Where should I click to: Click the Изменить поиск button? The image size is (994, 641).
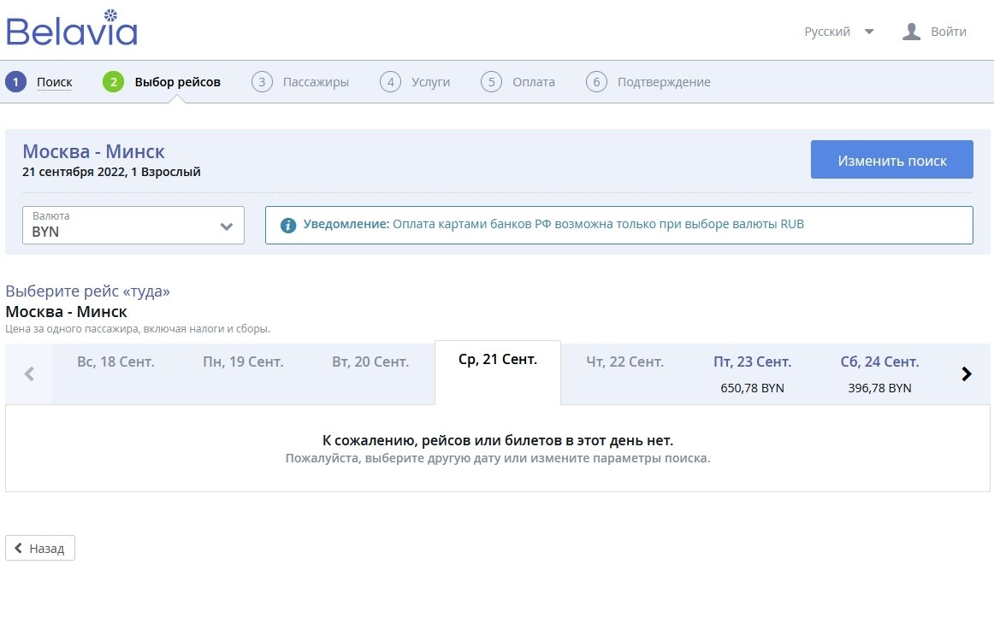pyautogui.click(x=892, y=160)
